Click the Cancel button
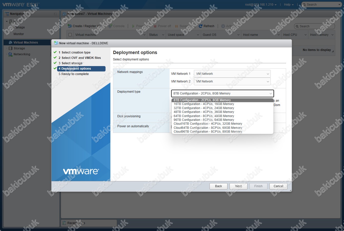 [278, 186]
